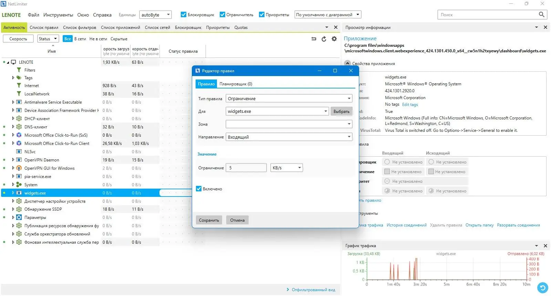
Task: Open the История соединений link
Action: coord(406,225)
